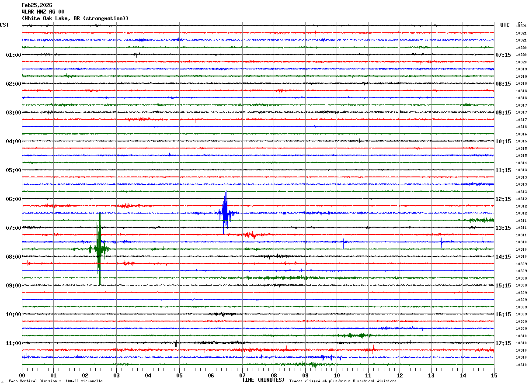The width and height of the screenshot is (529, 387).
Task: Select the 10:00 CST time label
Action: tap(14, 314)
